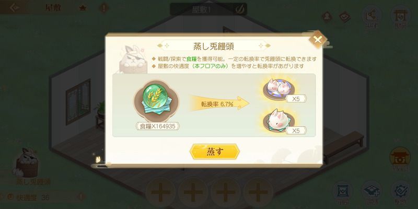Open the sack storage icon at bottom right
The height and width of the screenshot is (209, 418).
(x=342, y=191)
